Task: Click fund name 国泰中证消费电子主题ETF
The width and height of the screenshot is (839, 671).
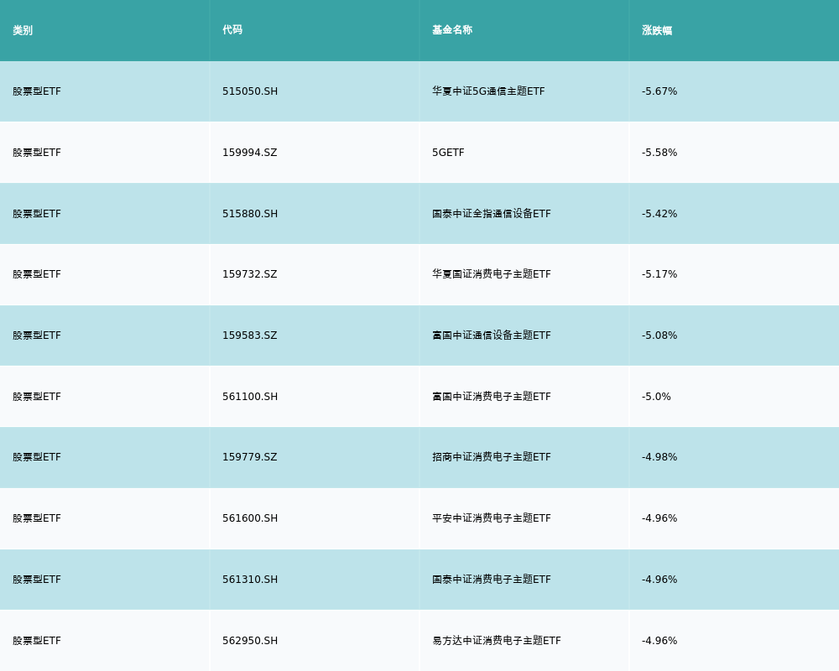Action: pos(491,580)
